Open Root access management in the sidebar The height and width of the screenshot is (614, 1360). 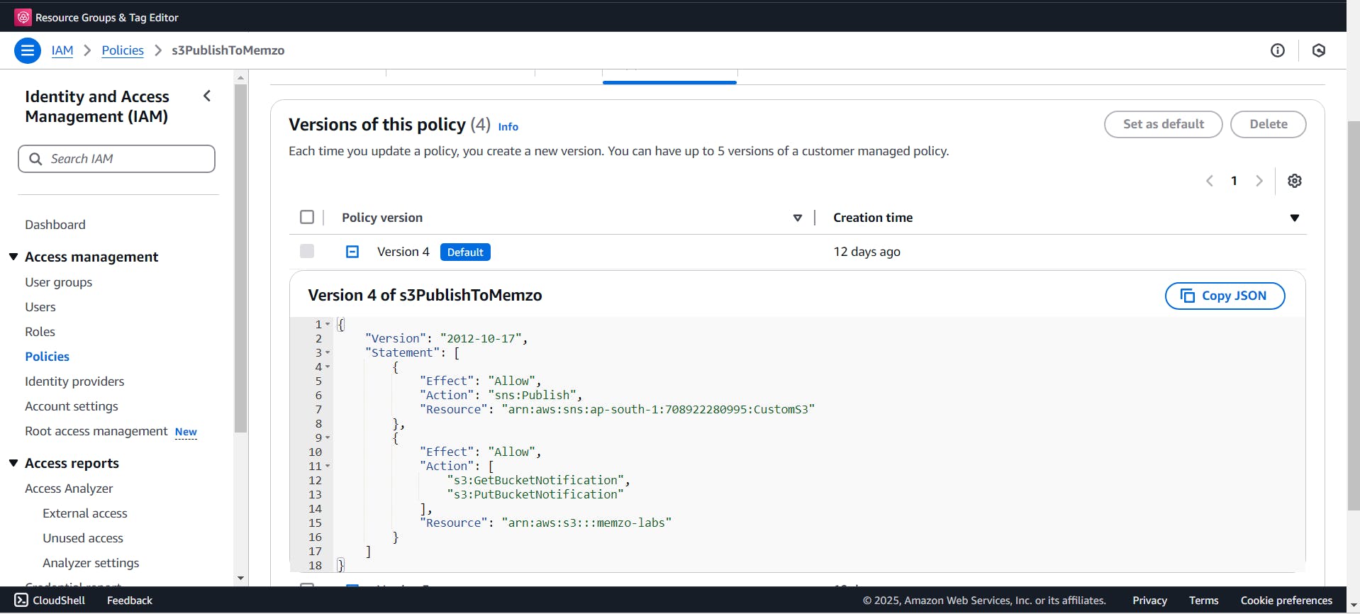coord(96,431)
